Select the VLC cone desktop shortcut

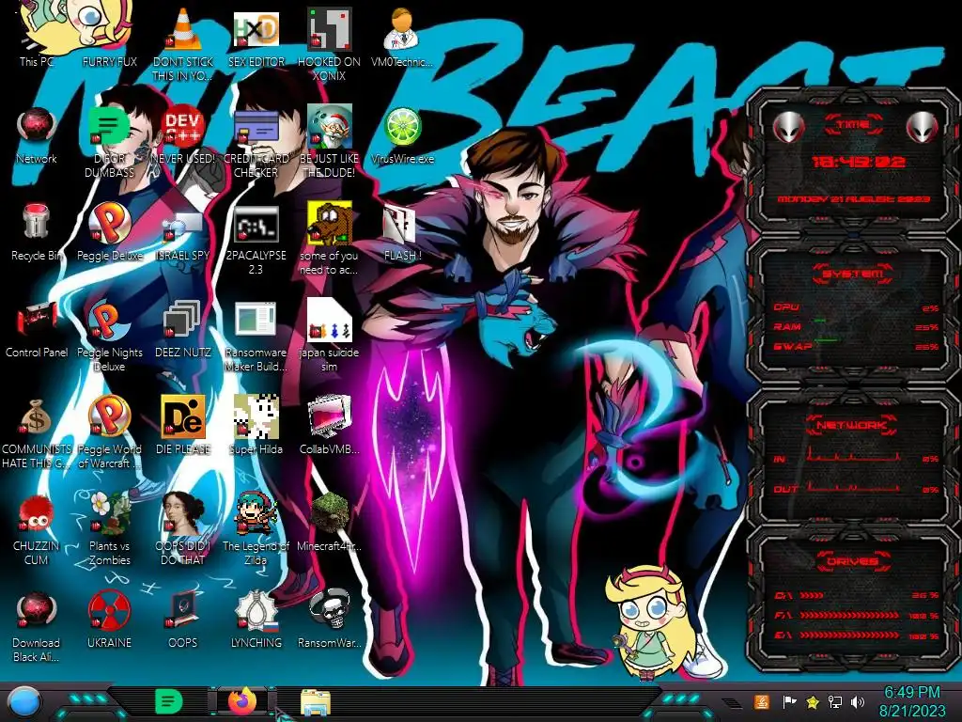click(183, 29)
